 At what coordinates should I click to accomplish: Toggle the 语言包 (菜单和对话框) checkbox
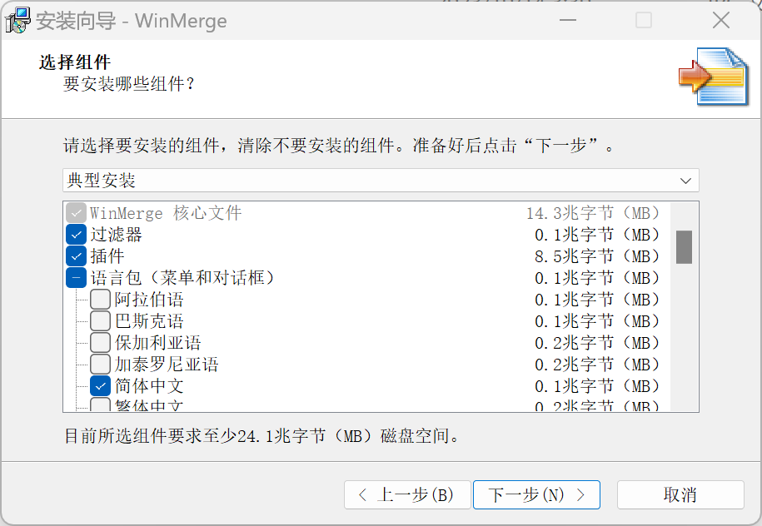(x=76, y=278)
